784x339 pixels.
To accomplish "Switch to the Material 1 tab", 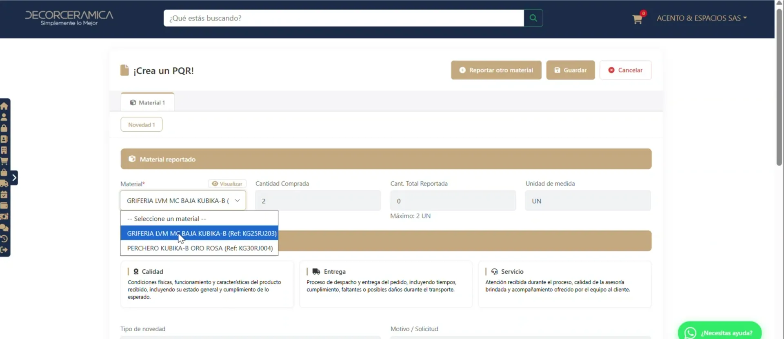I will click(148, 102).
